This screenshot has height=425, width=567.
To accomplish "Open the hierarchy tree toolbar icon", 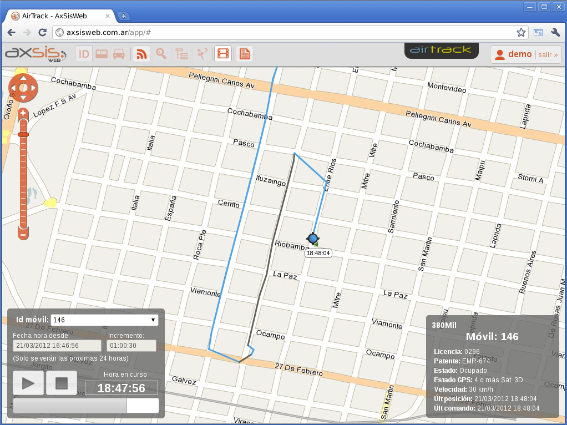I will point(181,54).
